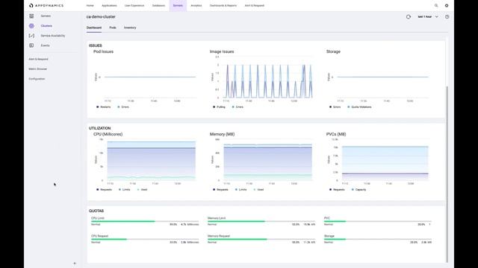478x268 pixels.
Task: Click the CPU Limit quota bar
Action: 145,222
